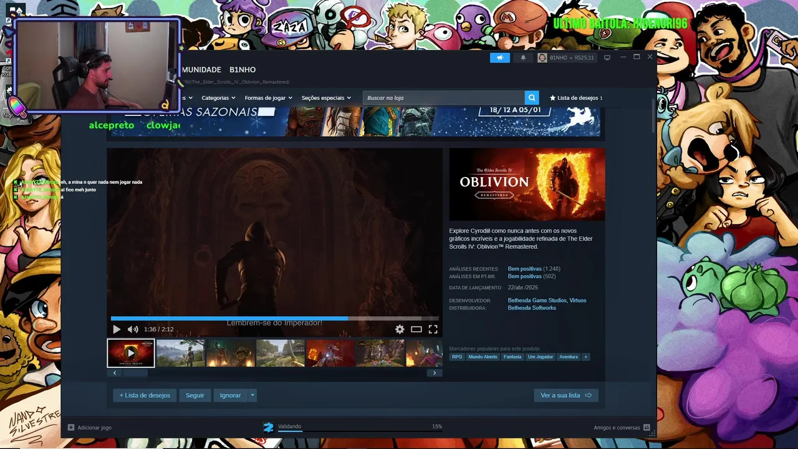Click the star in Lista de desejos
The width and height of the screenshot is (798, 449).
click(x=552, y=98)
